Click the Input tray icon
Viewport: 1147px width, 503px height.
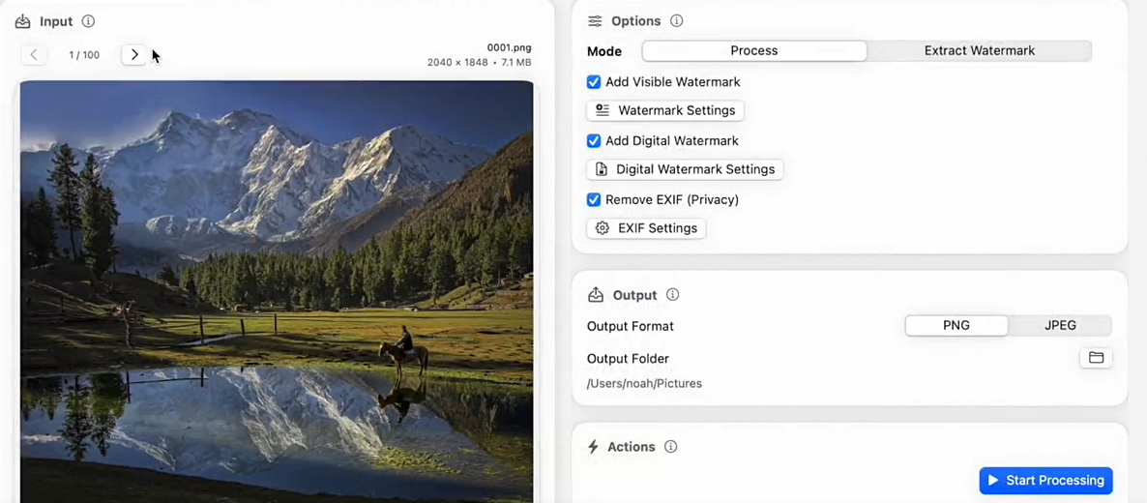click(x=22, y=21)
